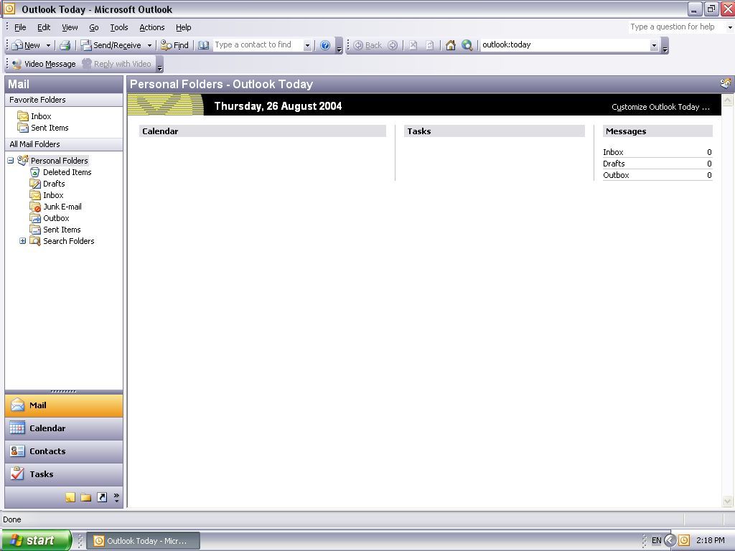
Task: Switch to the Calendar navigation pane
Action: point(64,428)
